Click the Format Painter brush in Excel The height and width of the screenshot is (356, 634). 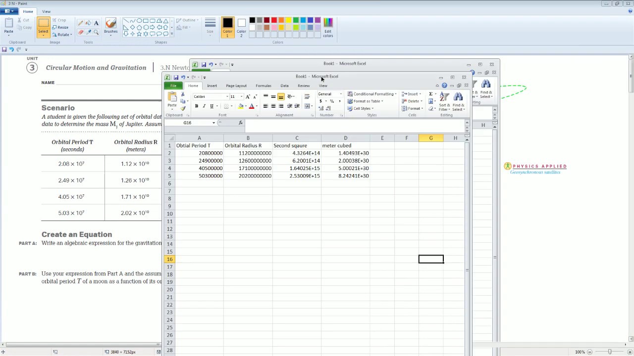point(183,108)
